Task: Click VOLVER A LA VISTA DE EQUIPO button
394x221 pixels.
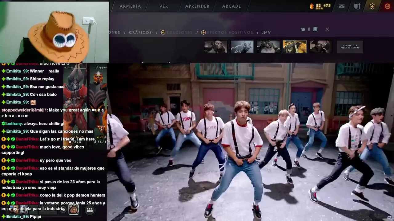Action: 350,47
